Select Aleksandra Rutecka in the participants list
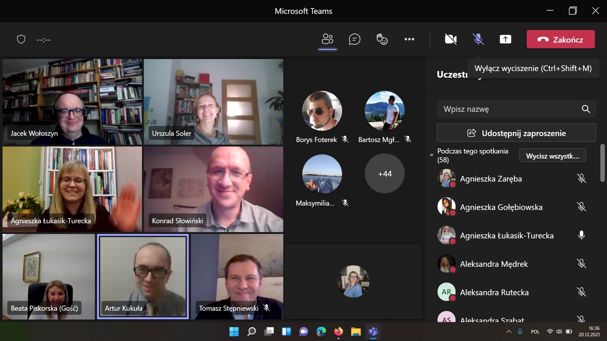Image resolution: width=607 pixels, height=341 pixels. [494, 292]
